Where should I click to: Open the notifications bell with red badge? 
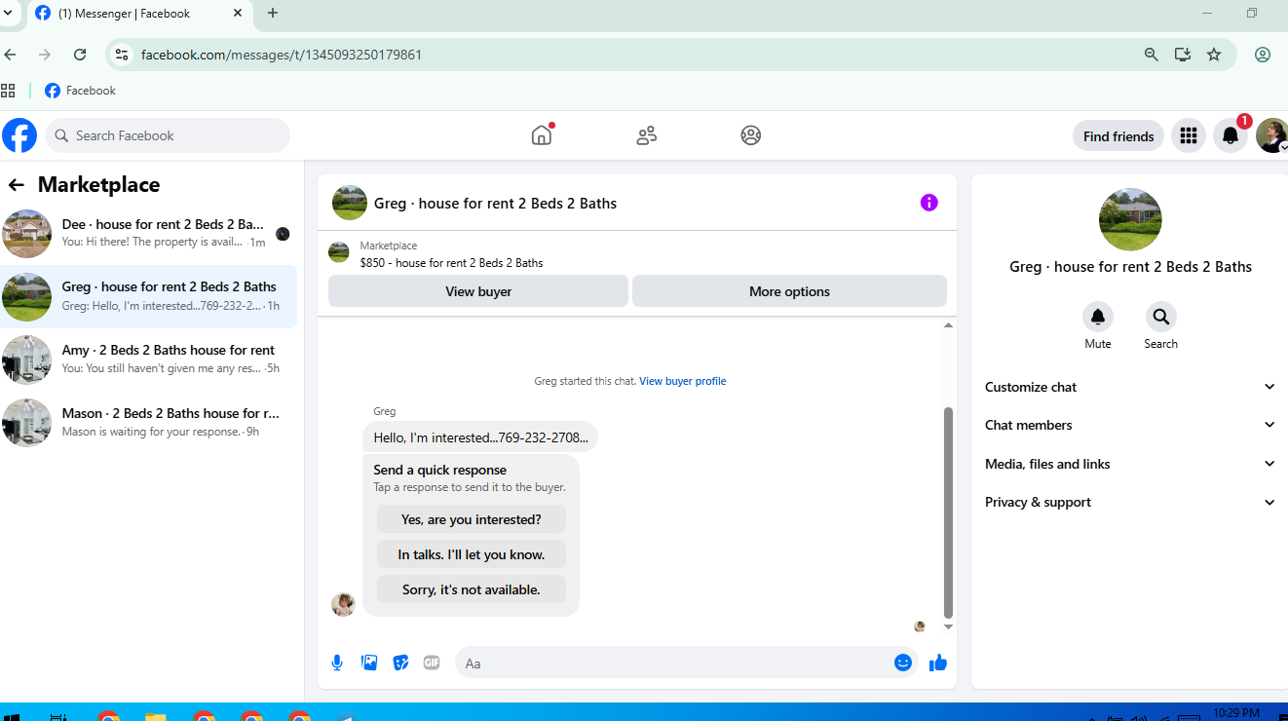[x=1231, y=135]
